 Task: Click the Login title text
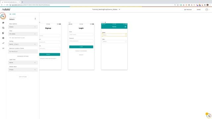pos(81,28)
